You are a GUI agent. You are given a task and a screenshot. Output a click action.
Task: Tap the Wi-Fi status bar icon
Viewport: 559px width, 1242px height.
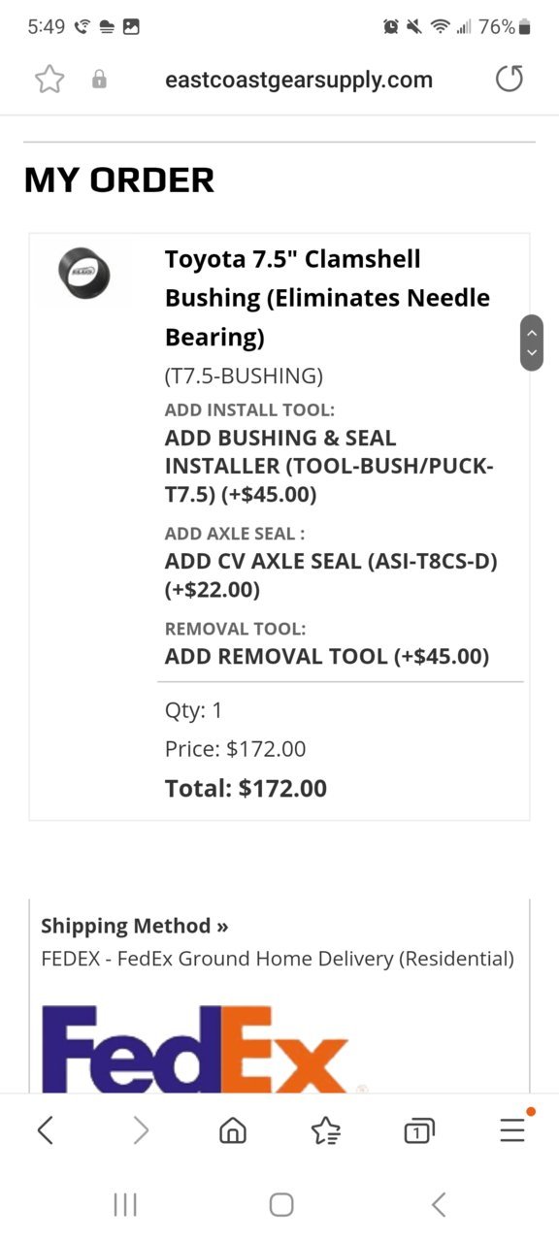[441, 26]
